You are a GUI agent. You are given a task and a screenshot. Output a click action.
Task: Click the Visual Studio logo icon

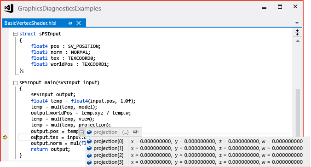pos(9,8)
